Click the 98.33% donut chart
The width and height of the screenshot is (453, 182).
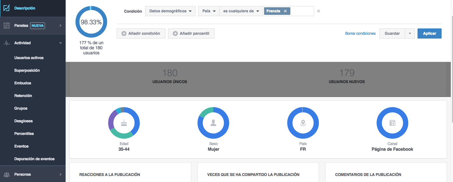click(x=91, y=22)
